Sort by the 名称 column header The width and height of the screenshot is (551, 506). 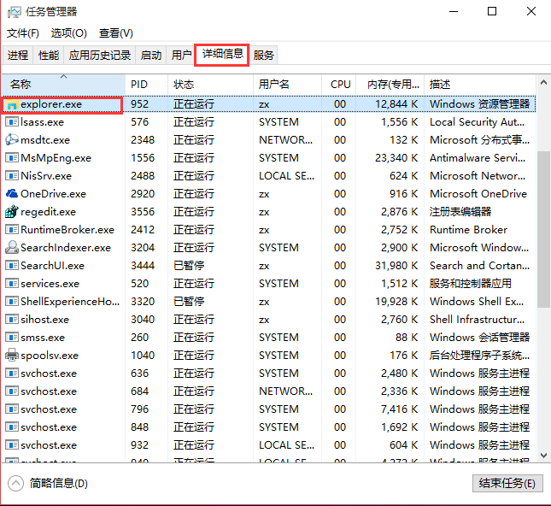click(63, 85)
